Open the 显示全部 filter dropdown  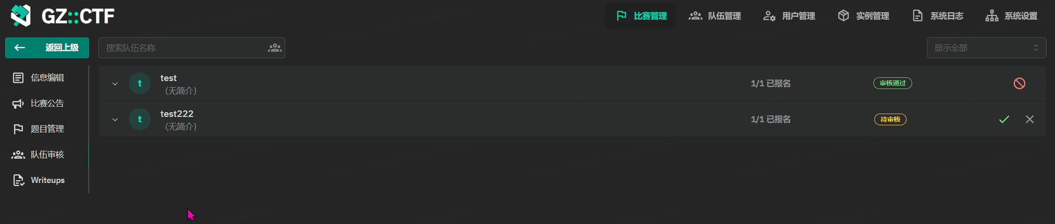(986, 48)
